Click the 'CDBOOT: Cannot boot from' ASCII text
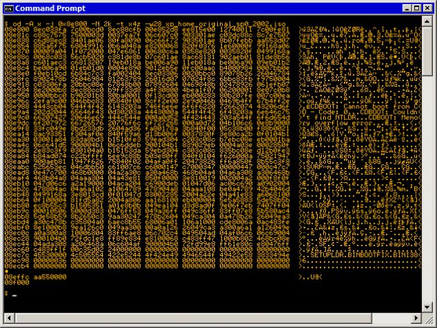The image size is (437, 328). (359, 107)
